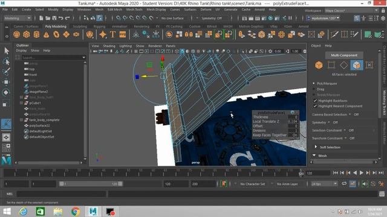387x217 pixels.
Task: Open Camera Based Selection dropdown
Action: tap(350, 115)
